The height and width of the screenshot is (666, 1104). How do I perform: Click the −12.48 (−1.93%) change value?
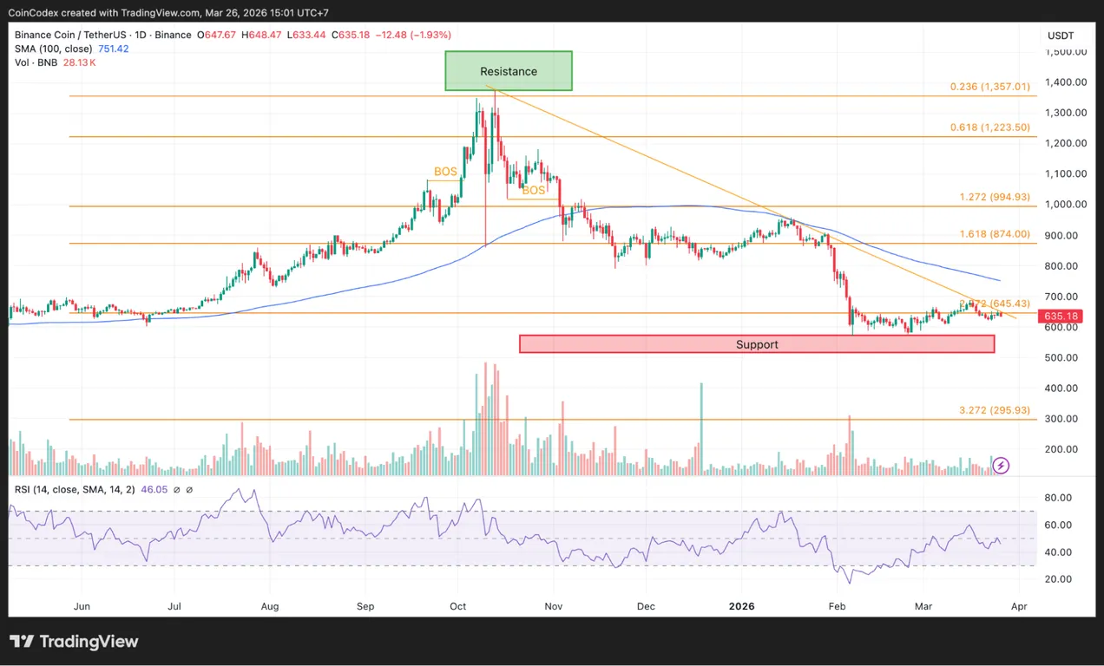pyautogui.click(x=414, y=36)
